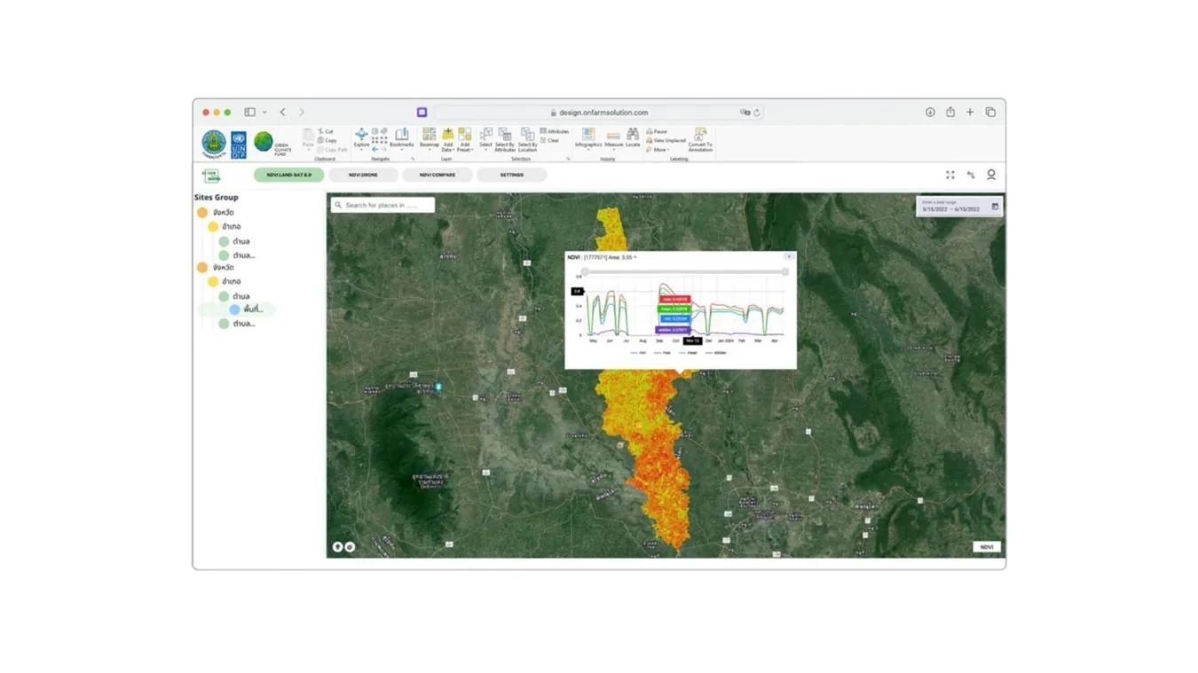Viewport: 1198px width, 673px height.
Task: Reload the page in the address bar
Action: pos(757,113)
